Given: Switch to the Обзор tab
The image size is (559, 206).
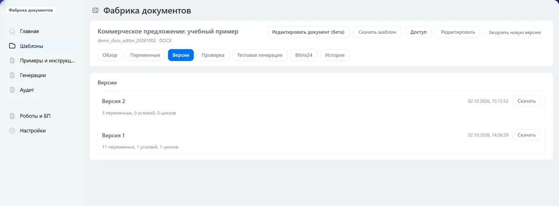Looking at the screenshot, I should tap(110, 55).
